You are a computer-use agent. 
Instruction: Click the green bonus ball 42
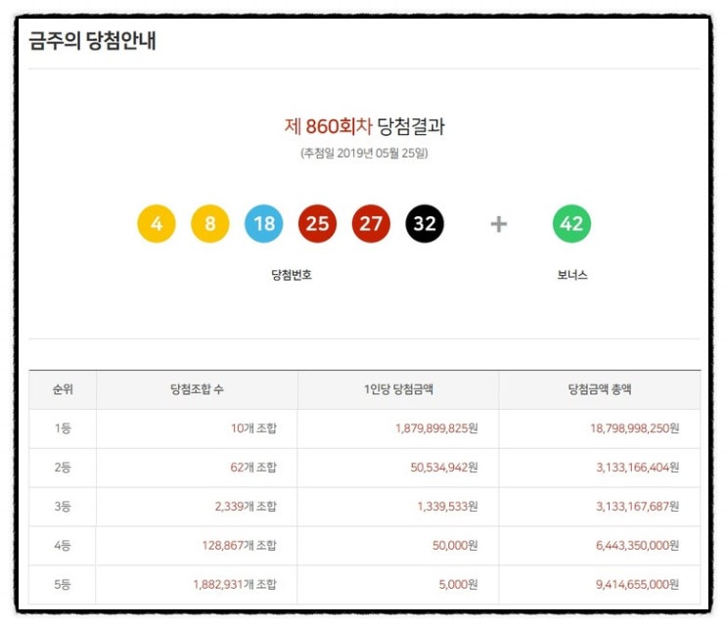click(571, 223)
